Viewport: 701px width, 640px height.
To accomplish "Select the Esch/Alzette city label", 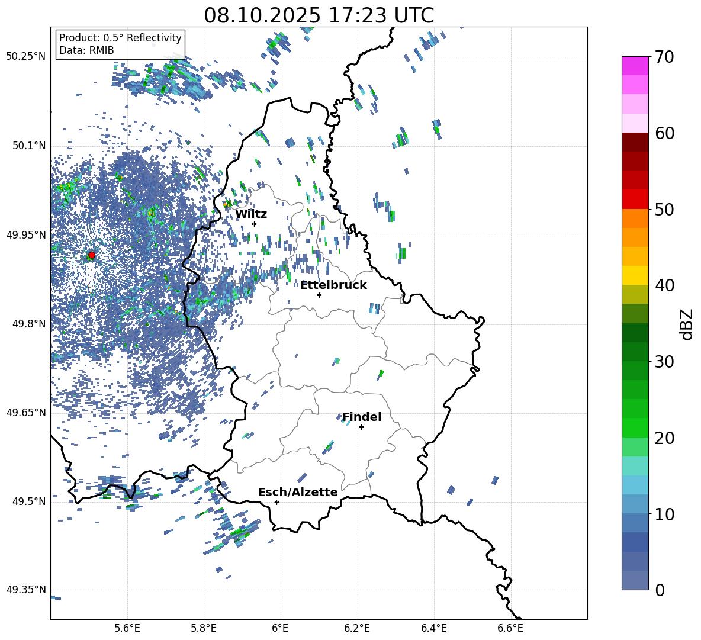I will click(298, 493).
